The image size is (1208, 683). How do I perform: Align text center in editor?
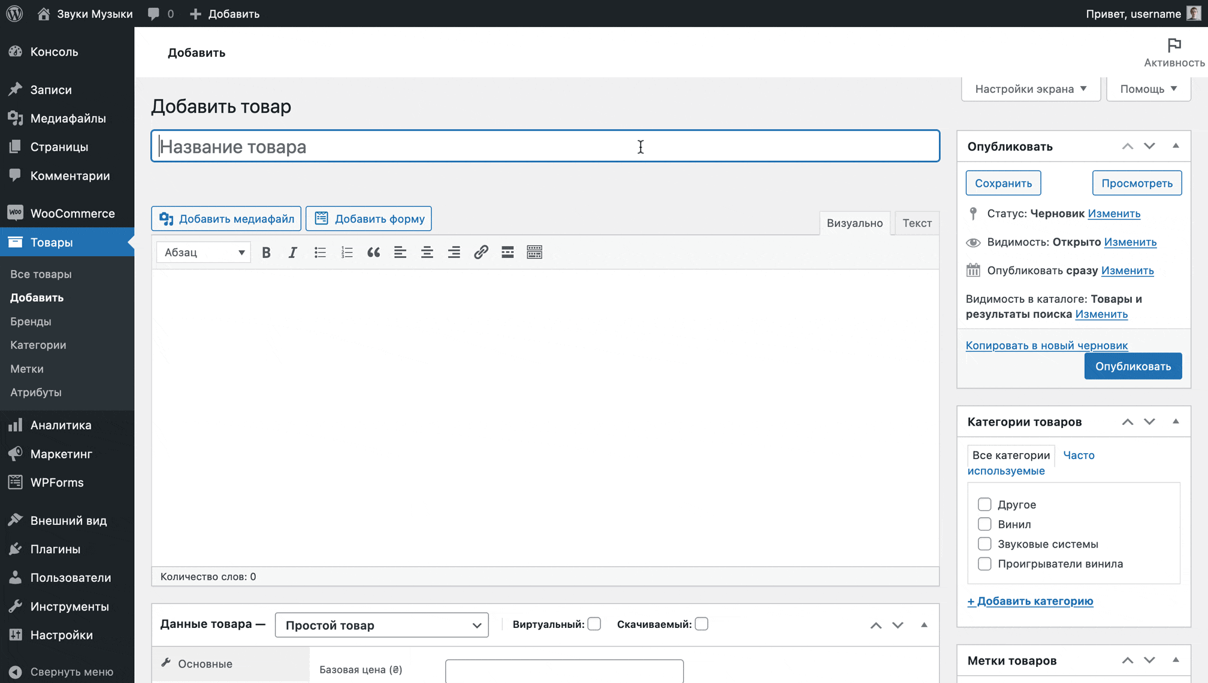point(427,253)
